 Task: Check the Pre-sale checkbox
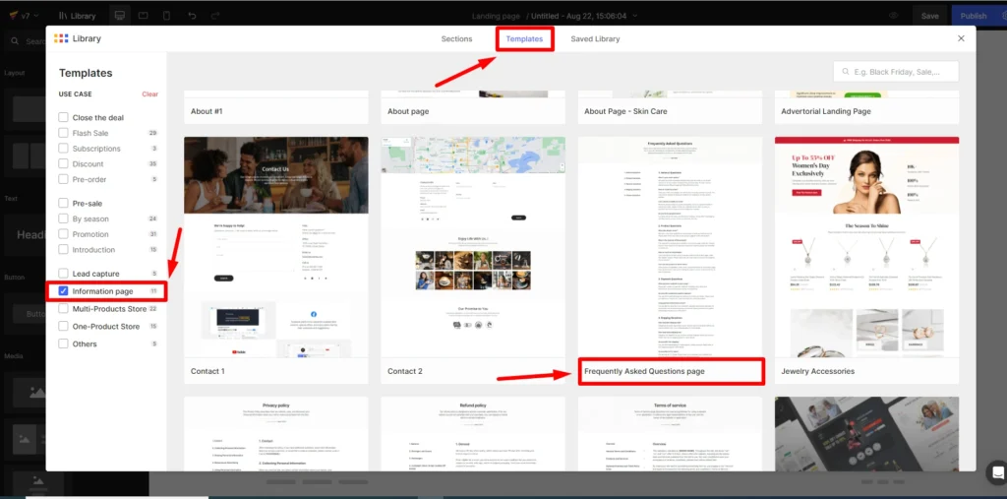[63, 203]
